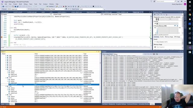Open the File menu
The height and width of the screenshot is (108, 193).
pos(2,4)
